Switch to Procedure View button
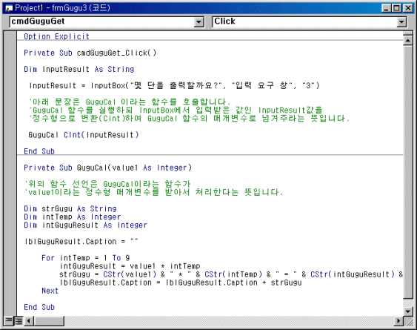417x330 pixels. [x=8, y=320]
